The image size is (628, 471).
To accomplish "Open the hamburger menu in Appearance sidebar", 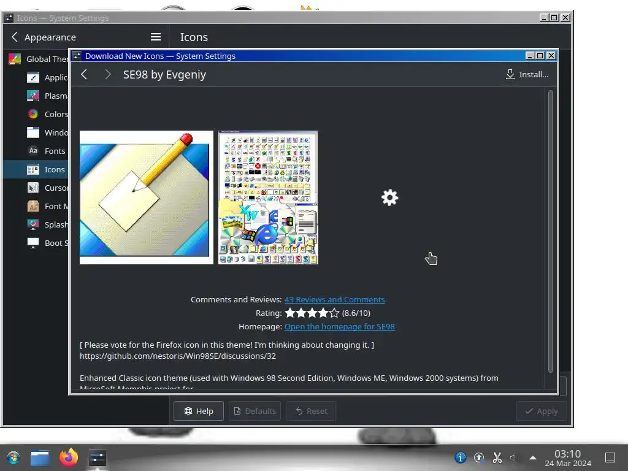I will coord(155,37).
